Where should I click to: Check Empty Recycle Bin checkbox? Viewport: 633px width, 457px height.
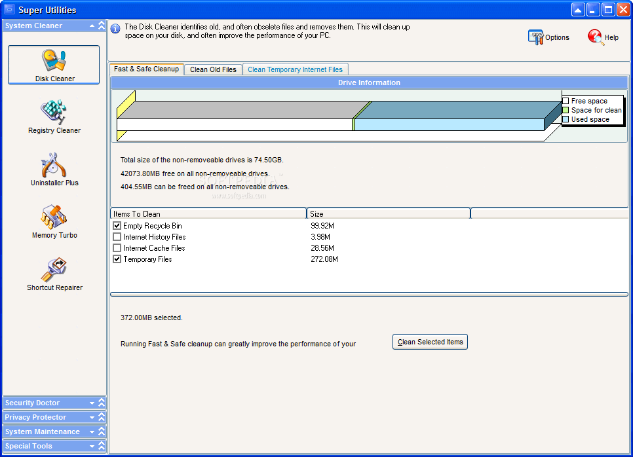pyautogui.click(x=117, y=225)
